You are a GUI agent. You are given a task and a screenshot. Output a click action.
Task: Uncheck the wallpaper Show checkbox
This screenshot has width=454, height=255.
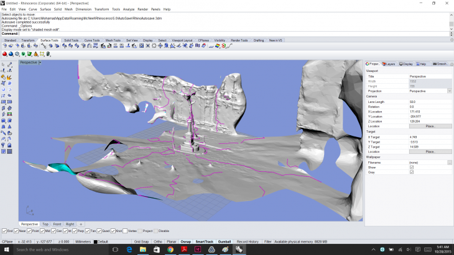(412, 167)
